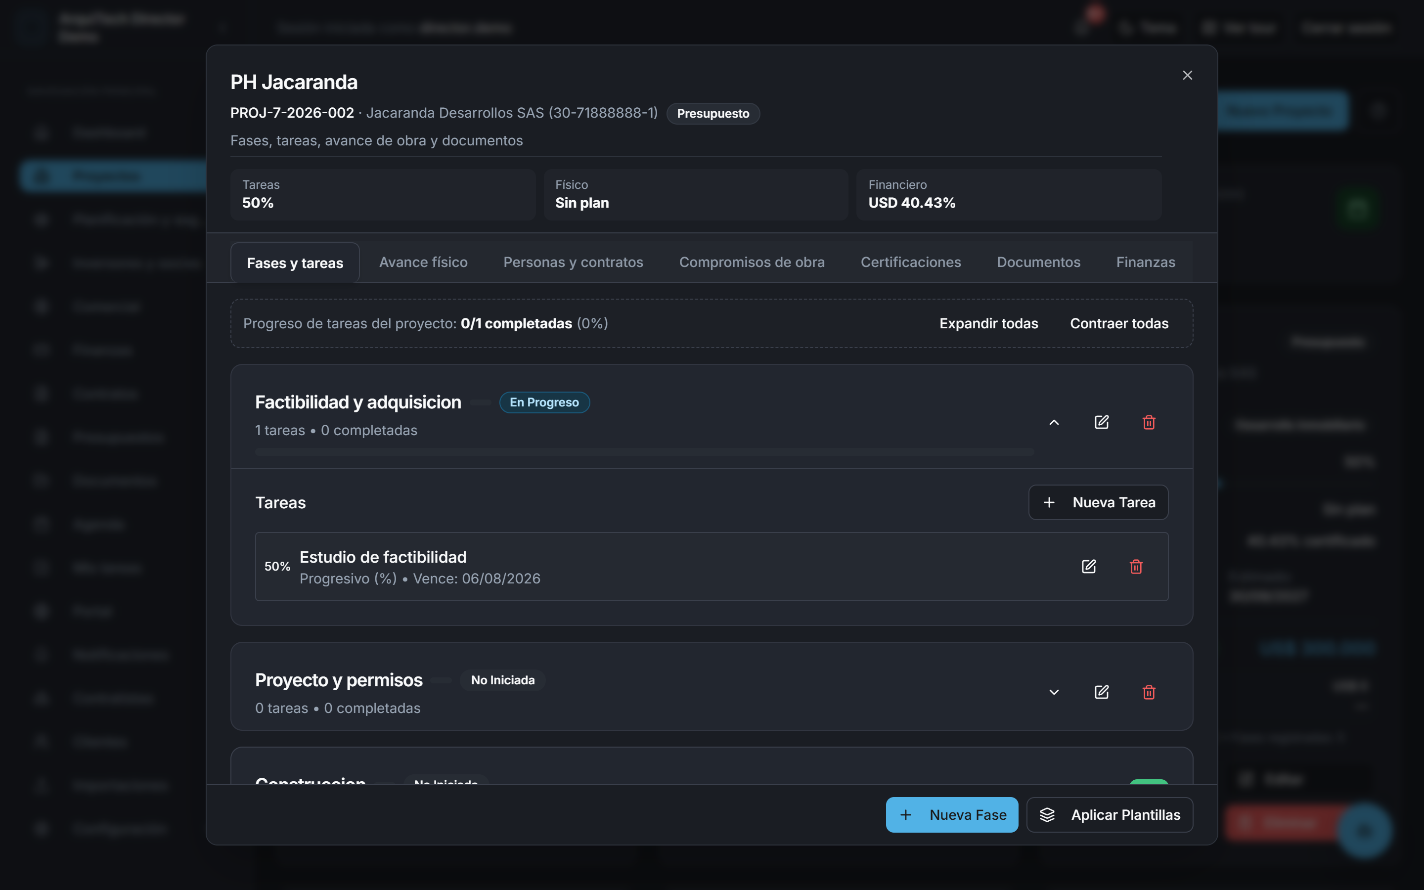The image size is (1424, 890).
Task: Open Aplicar Plantillas
Action: (x=1110, y=815)
